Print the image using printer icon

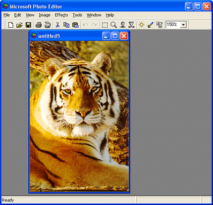click(x=39, y=25)
